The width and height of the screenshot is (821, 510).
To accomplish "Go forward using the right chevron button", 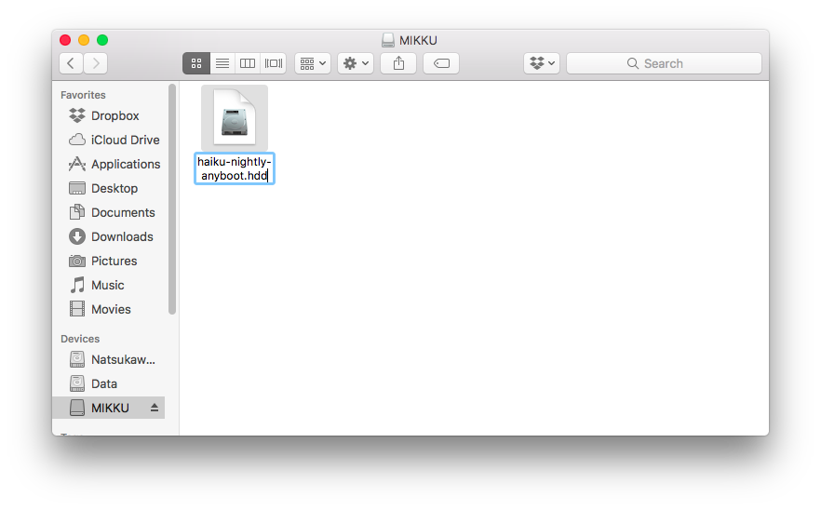I will click(95, 63).
